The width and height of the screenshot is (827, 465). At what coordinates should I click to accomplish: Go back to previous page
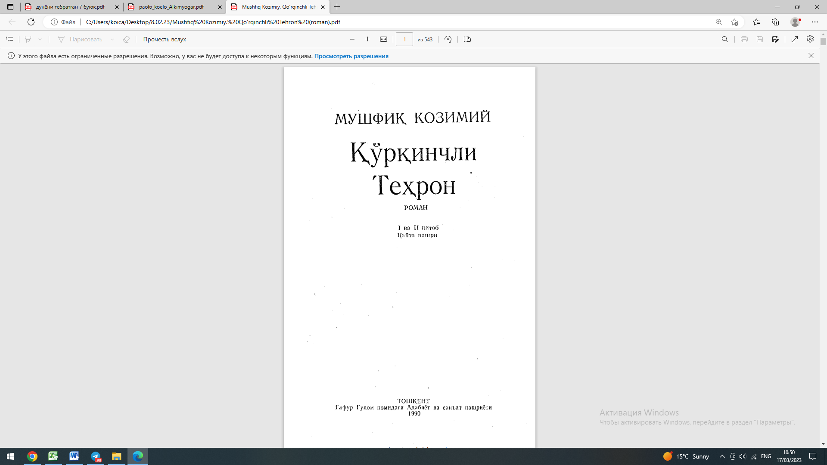pyautogui.click(x=12, y=22)
